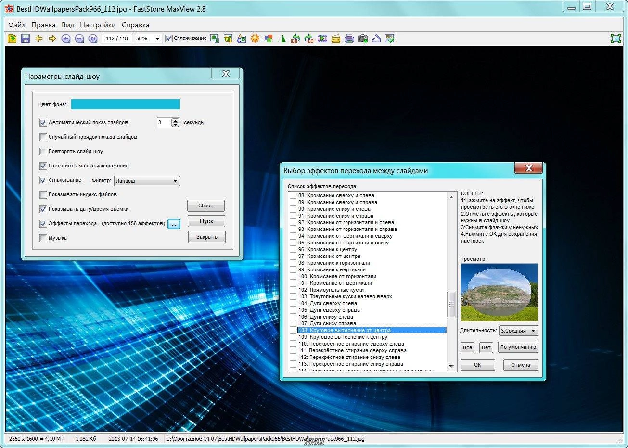The width and height of the screenshot is (628, 448).
Task: Cancel the effects dialog with Отмена
Action: click(521, 365)
